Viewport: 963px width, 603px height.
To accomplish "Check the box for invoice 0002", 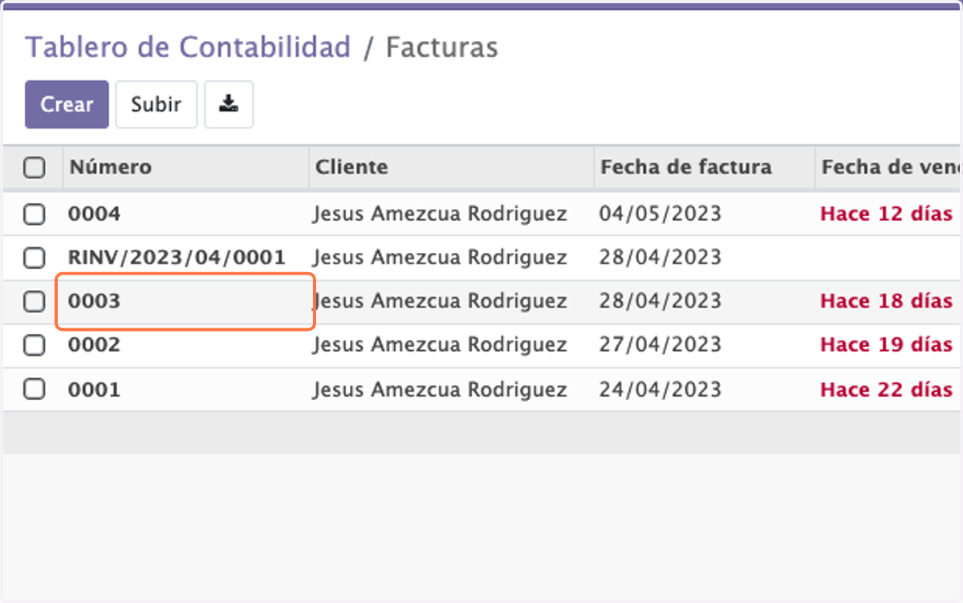I will pos(34,345).
